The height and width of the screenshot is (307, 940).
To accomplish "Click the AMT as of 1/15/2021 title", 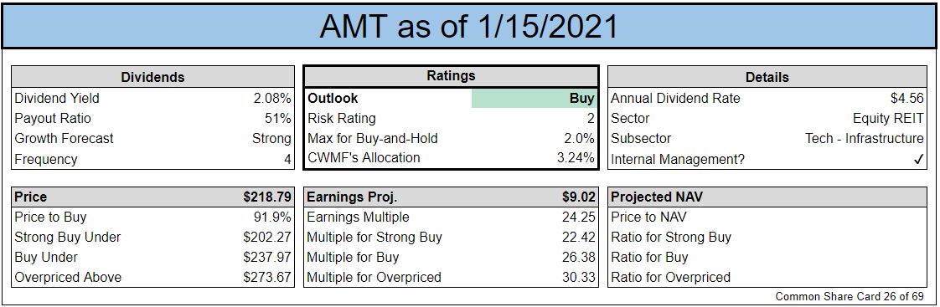I will 469,26.
